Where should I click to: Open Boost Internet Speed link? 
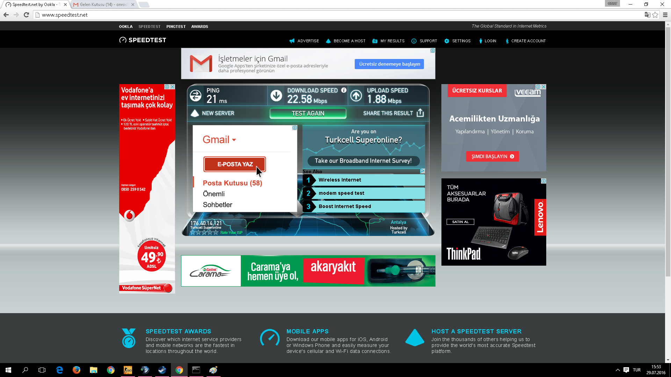[x=364, y=206]
